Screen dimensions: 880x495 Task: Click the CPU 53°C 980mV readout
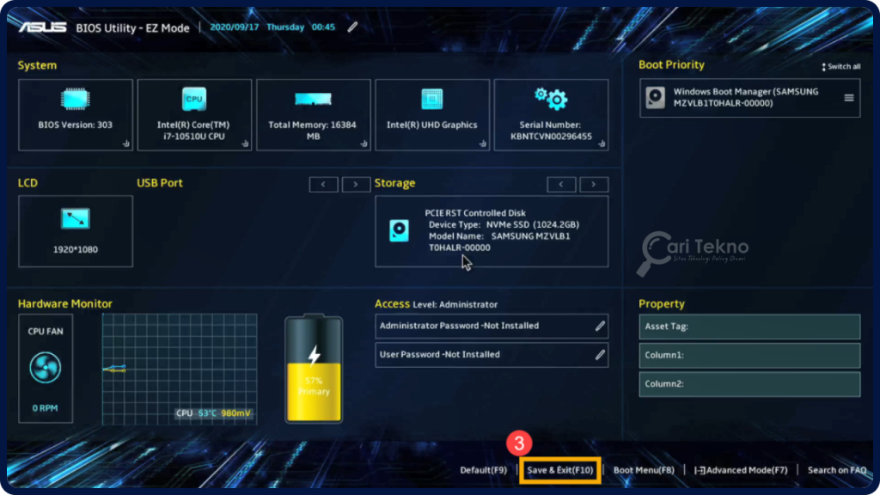coord(213,413)
